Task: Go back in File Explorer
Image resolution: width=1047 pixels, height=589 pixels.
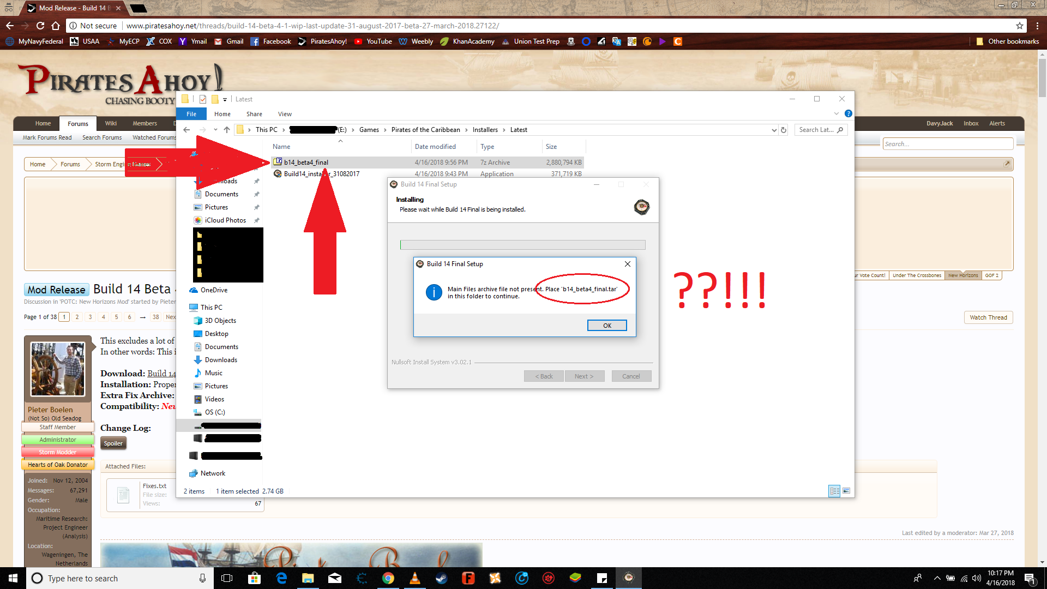Action: click(186, 130)
